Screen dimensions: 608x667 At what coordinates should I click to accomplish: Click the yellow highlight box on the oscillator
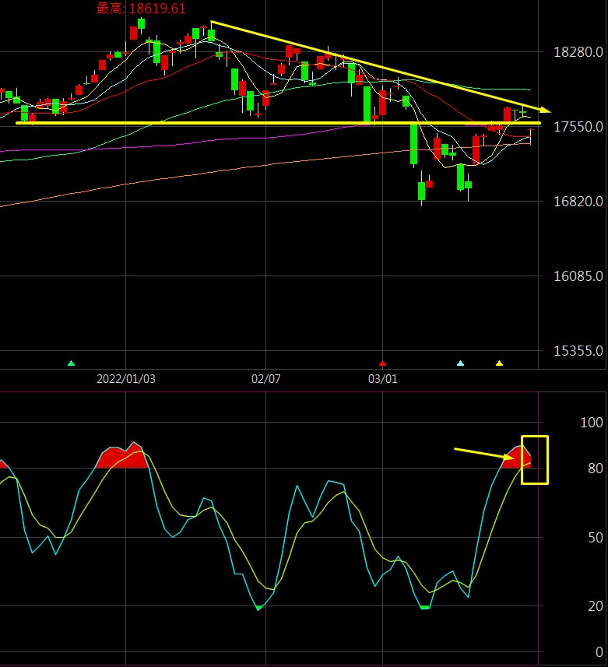click(534, 460)
